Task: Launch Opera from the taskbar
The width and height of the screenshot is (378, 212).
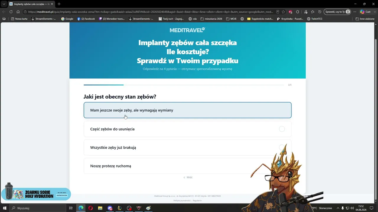Action: point(90,208)
